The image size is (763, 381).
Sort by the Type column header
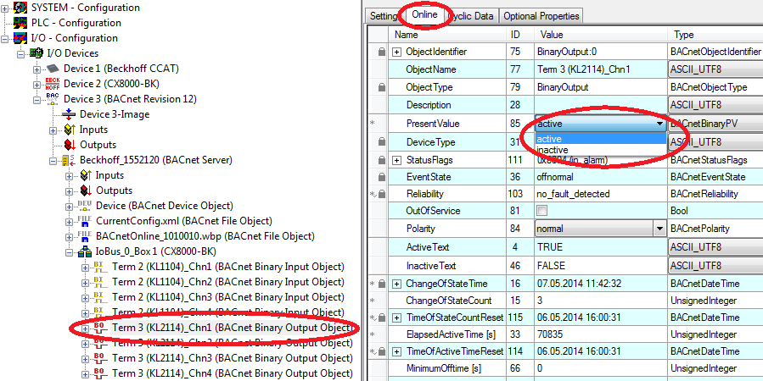[x=715, y=35]
